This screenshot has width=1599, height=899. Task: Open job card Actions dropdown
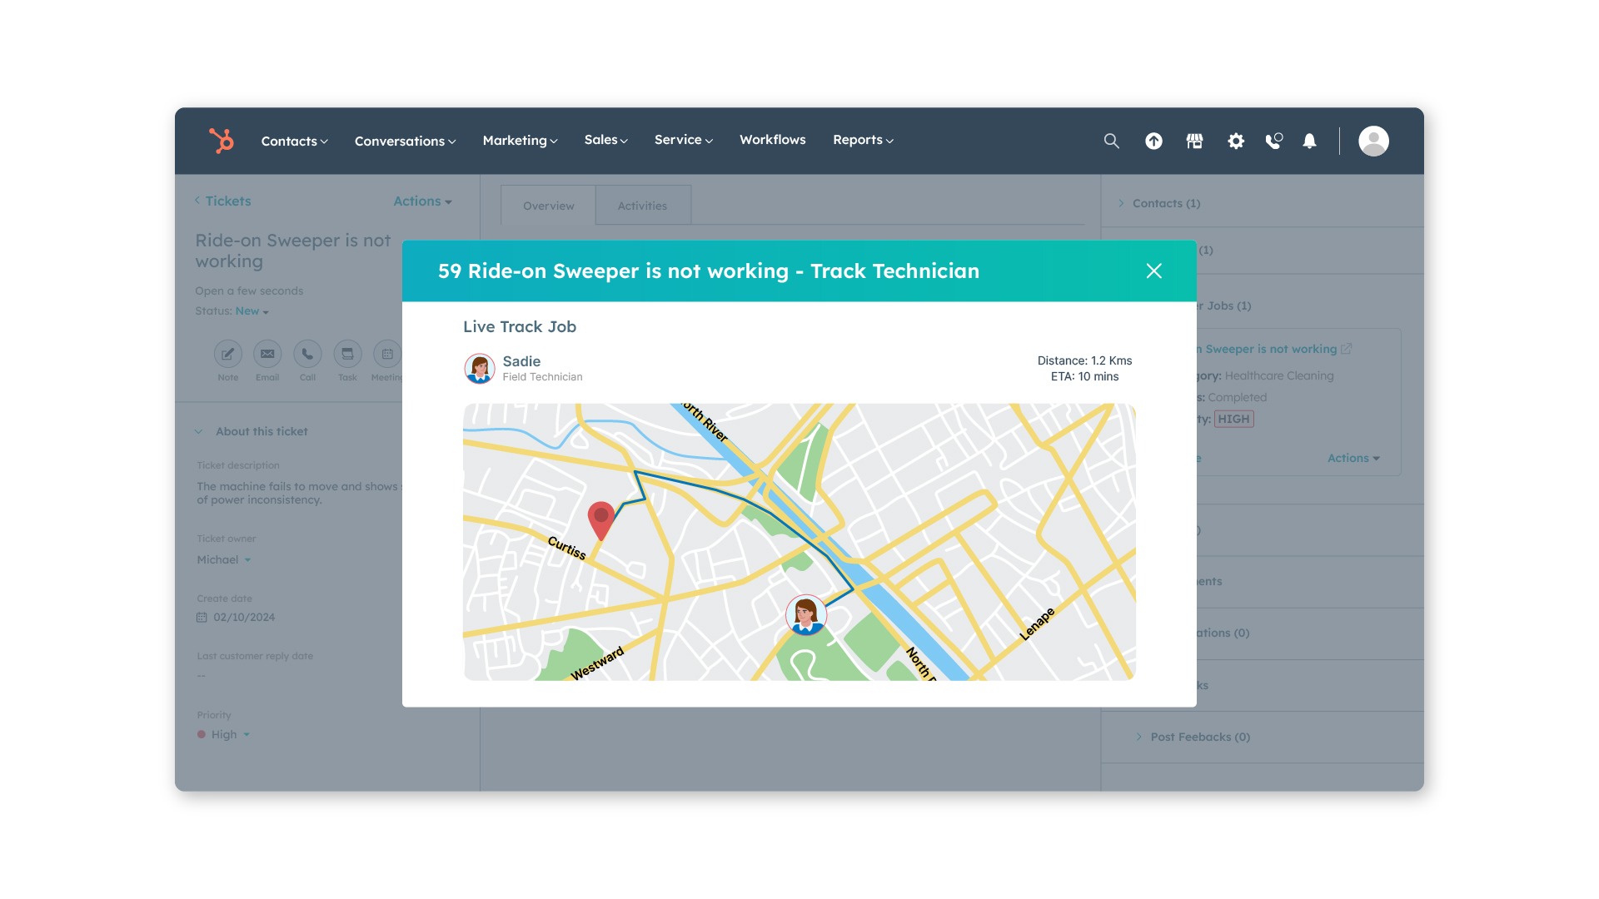[x=1353, y=458]
